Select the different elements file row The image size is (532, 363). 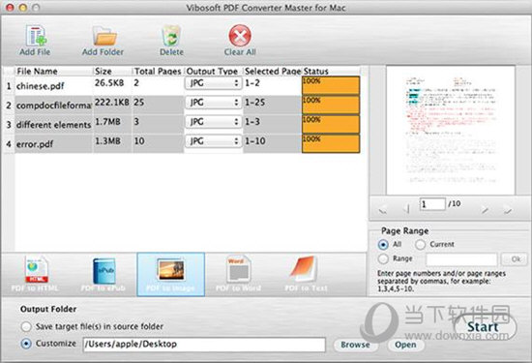[182, 124]
